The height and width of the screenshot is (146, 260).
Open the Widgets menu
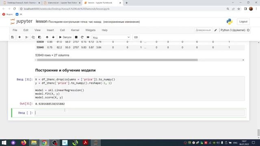[x=90, y=30]
